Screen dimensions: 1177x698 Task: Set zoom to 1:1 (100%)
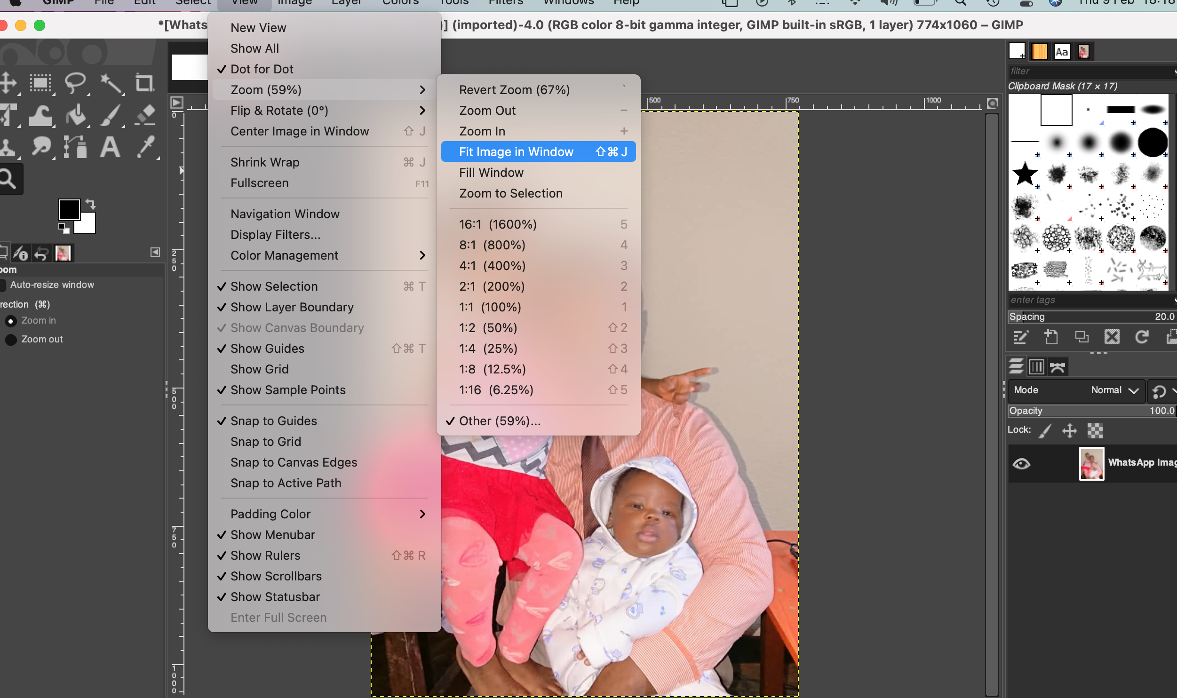click(539, 307)
